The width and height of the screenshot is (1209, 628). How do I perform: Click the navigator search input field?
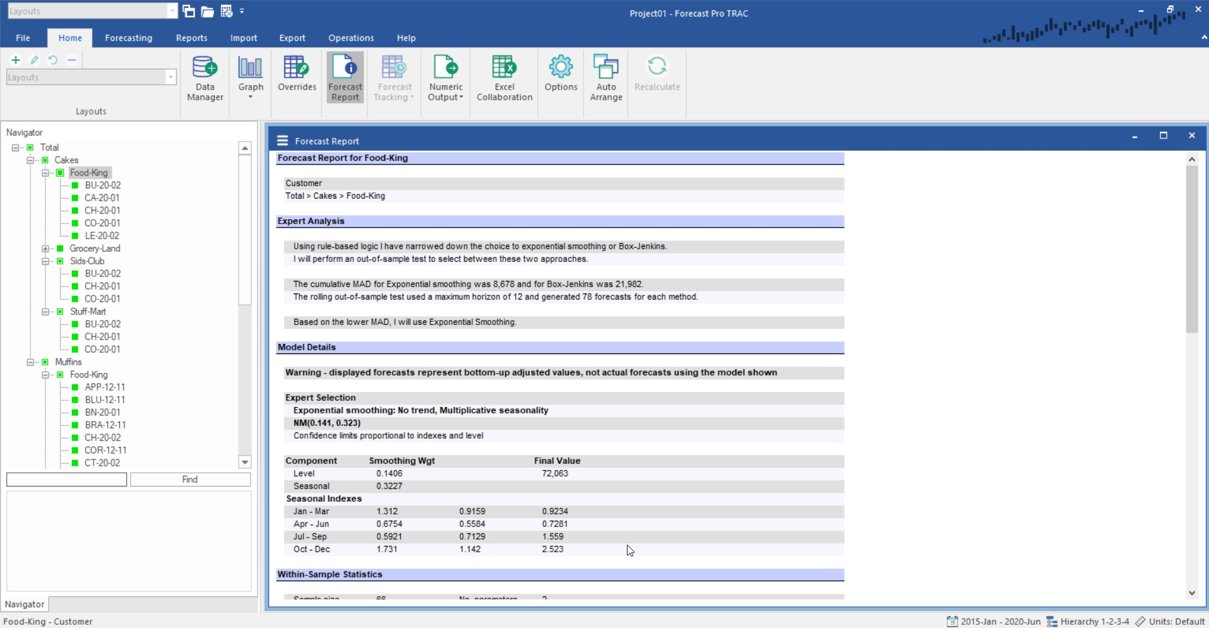[x=66, y=480]
